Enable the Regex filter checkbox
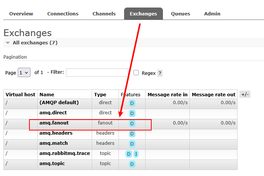Screen dimensions: 264x176 [136, 73]
